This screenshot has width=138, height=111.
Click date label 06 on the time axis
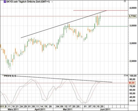(x=33, y=106)
